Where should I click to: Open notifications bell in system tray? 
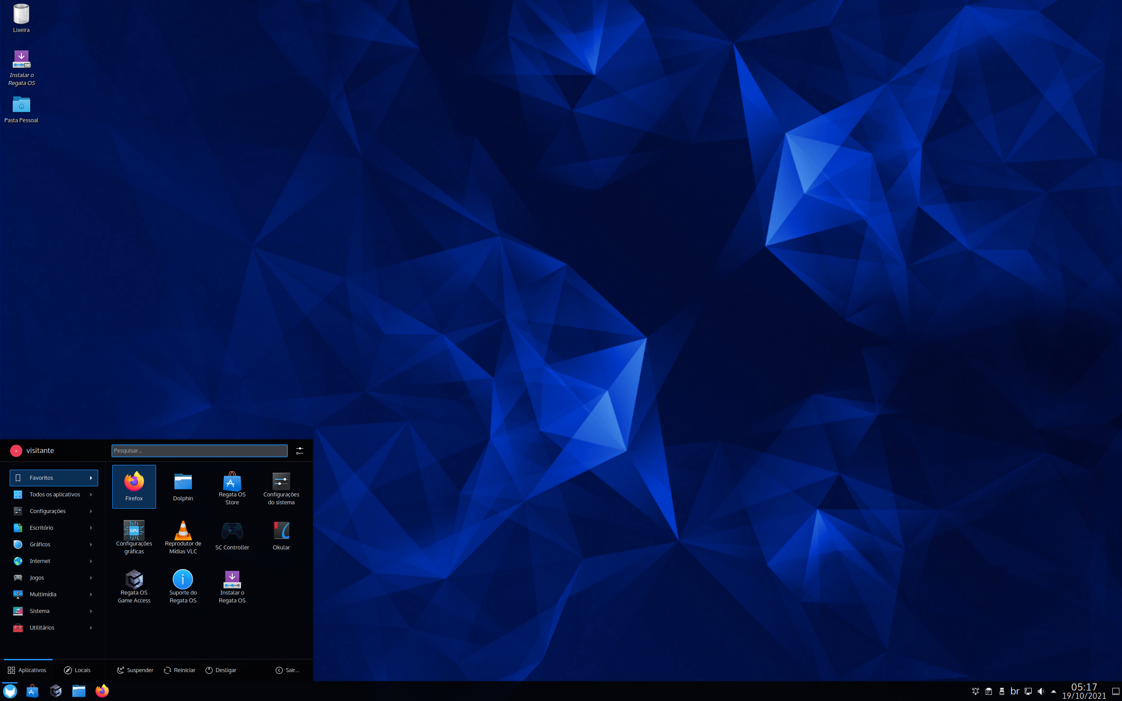[x=976, y=691]
